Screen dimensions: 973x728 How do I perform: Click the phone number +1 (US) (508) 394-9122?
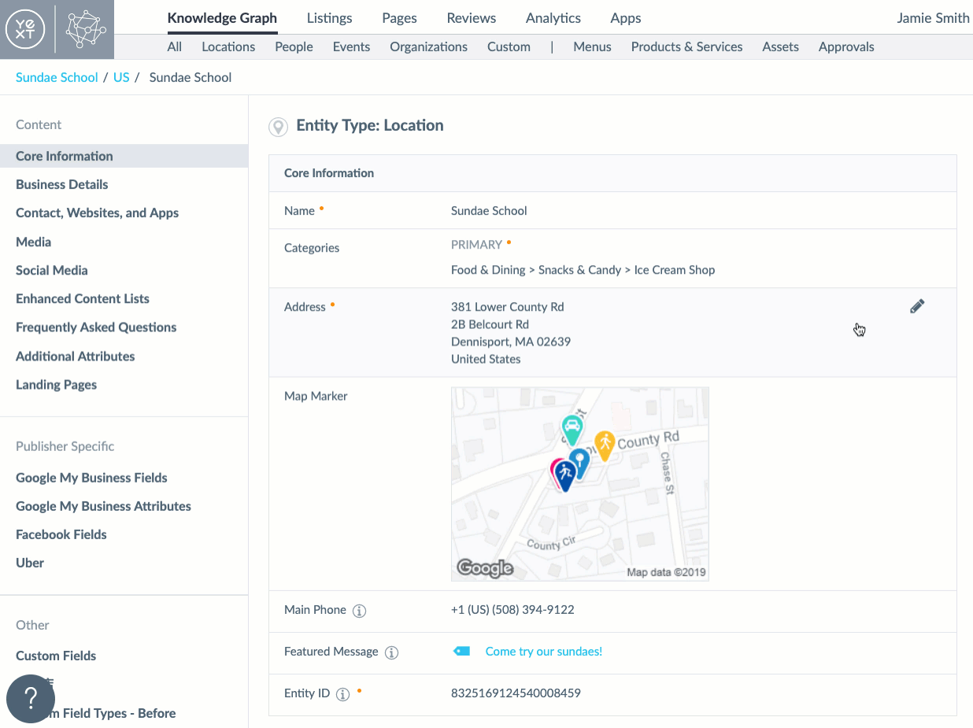click(x=512, y=610)
